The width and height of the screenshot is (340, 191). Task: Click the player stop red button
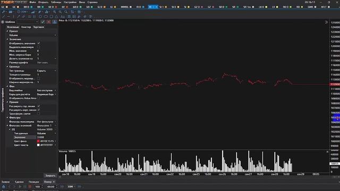(30, 186)
